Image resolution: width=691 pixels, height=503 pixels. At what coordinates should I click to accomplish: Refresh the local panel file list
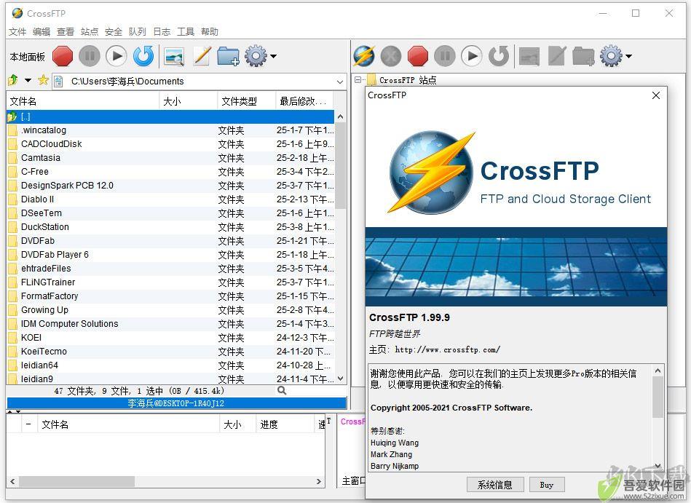(x=143, y=56)
